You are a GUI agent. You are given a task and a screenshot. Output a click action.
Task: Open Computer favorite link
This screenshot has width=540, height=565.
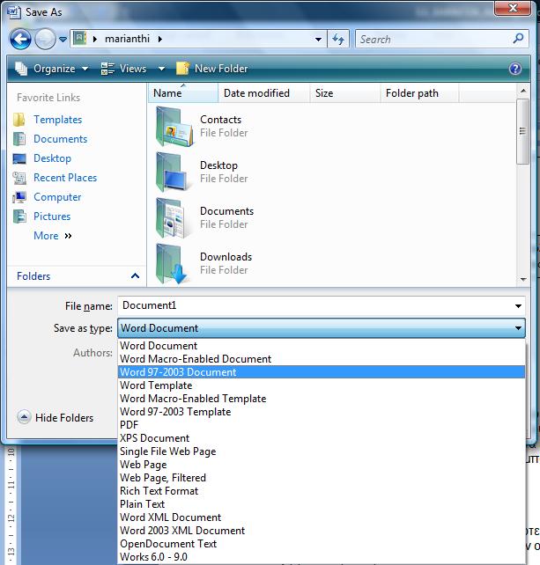(x=57, y=197)
